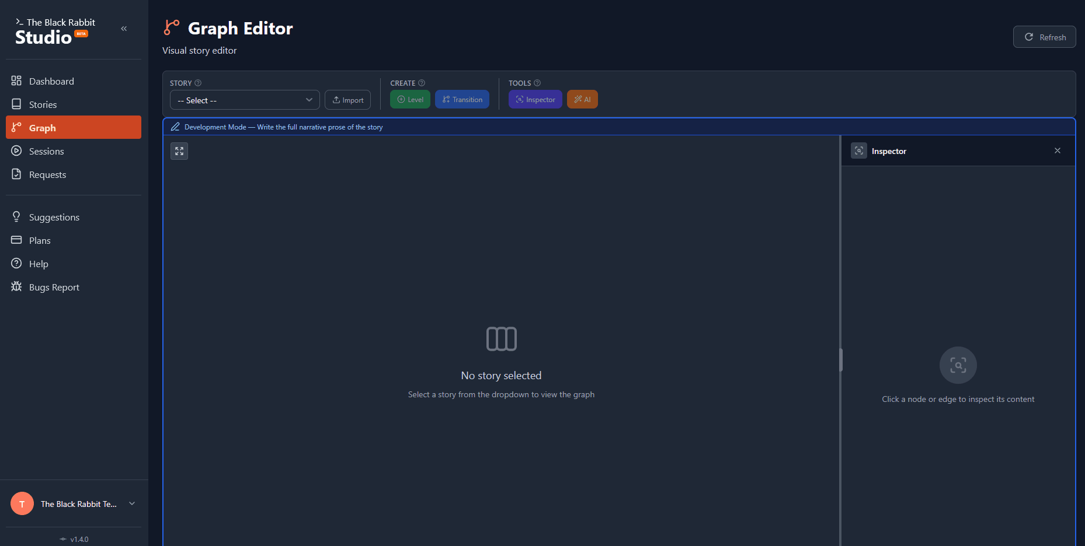Open Dashboard in the sidebar
The image size is (1085, 546).
(74, 81)
